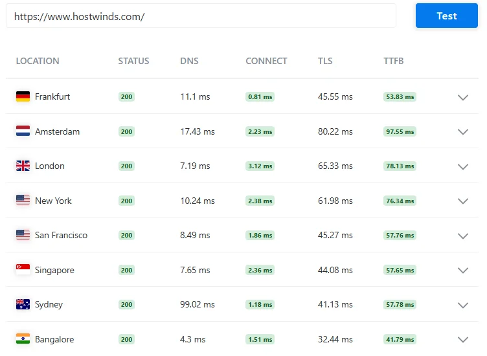Click the 41.79 ms TTFB badge
This screenshot has height=356, width=487.
coord(400,339)
